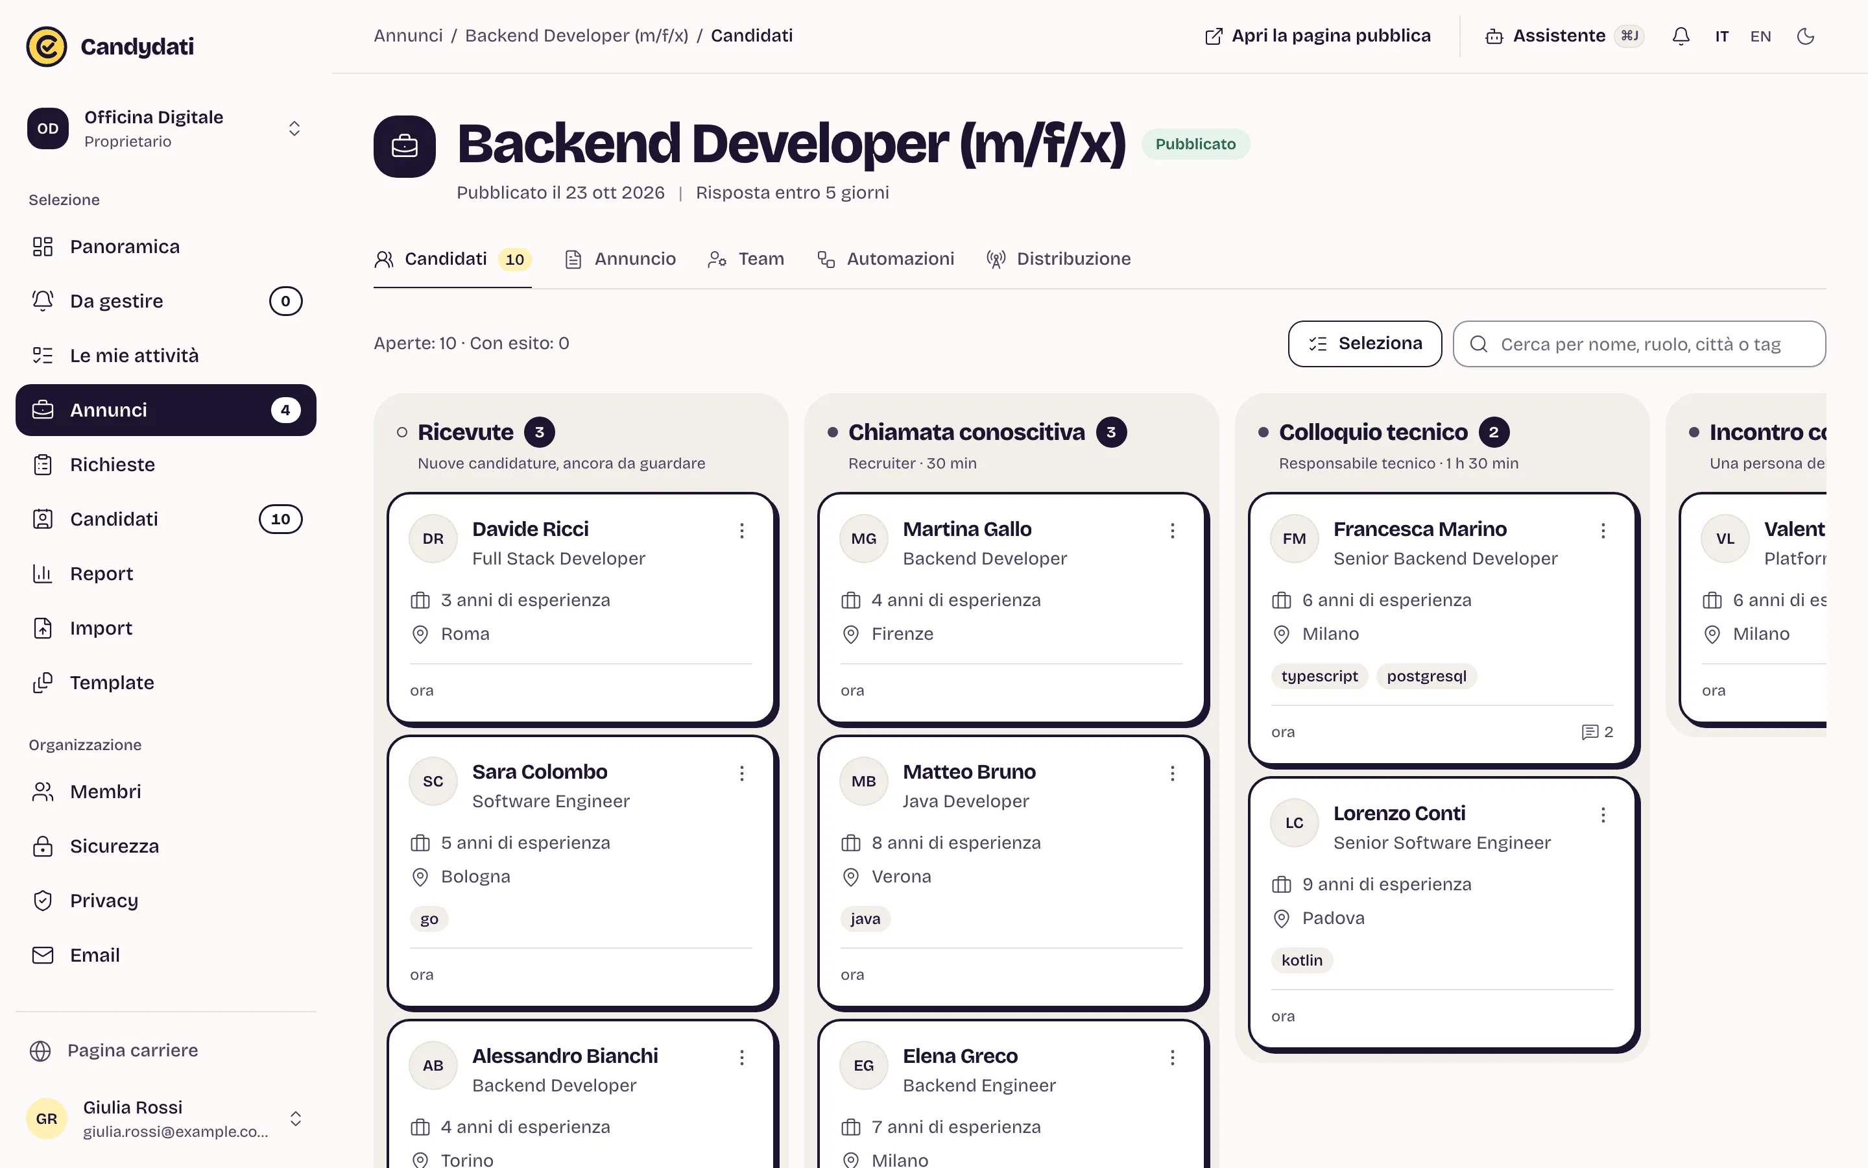1868x1168 pixels.
Task: Click the Pagina carriere globe icon
Action: click(40, 1051)
